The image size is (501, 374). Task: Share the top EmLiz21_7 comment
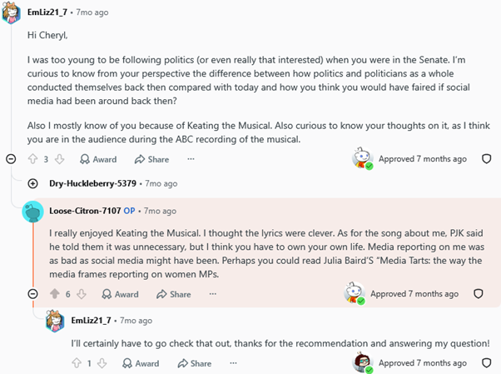click(x=151, y=159)
